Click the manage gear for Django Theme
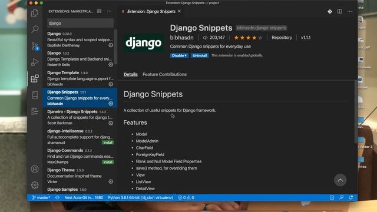Screen dimensions: 377x212 click(111, 181)
